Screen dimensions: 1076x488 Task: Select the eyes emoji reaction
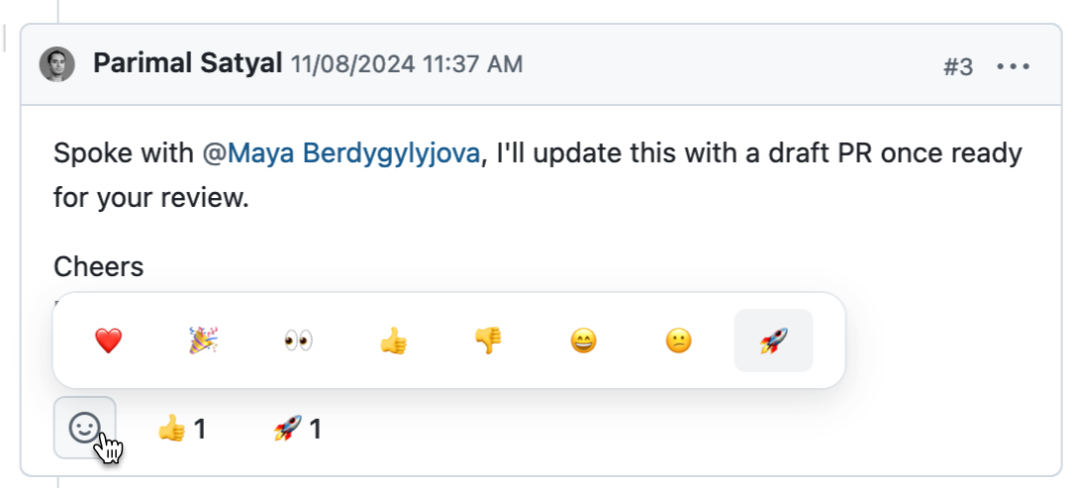click(x=297, y=342)
